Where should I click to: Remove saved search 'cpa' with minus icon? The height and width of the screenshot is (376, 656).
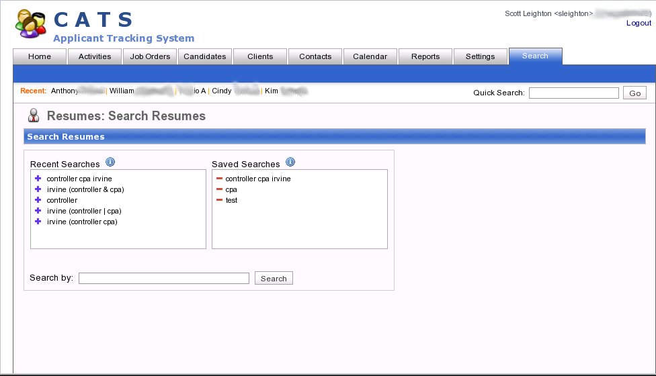[219, 189]
